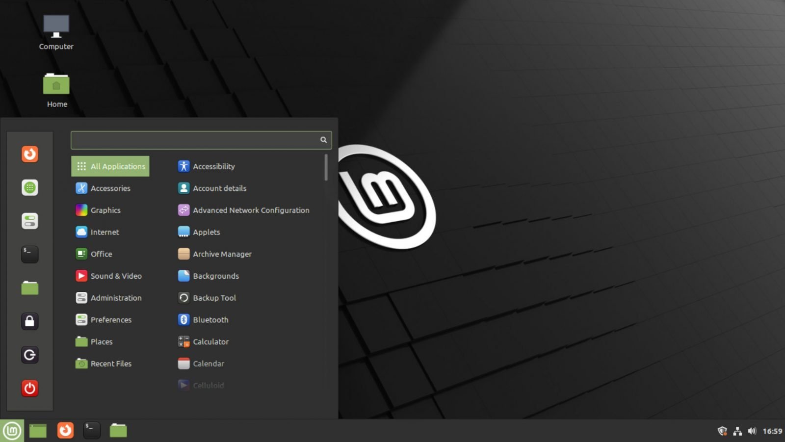Open a Terminal from the menu sidebar
This screenshot has height=442, width=785.
click(29, 254)
